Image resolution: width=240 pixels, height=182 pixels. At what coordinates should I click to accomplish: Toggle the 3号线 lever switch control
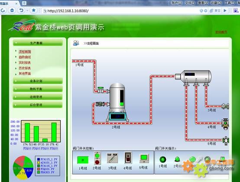(x=112, y=158)
